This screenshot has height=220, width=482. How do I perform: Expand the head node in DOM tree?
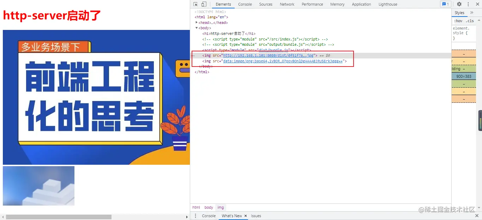click(197, 23)
